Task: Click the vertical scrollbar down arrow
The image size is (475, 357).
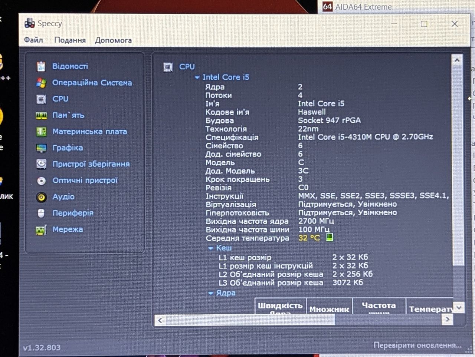Action: coord(459,307)
